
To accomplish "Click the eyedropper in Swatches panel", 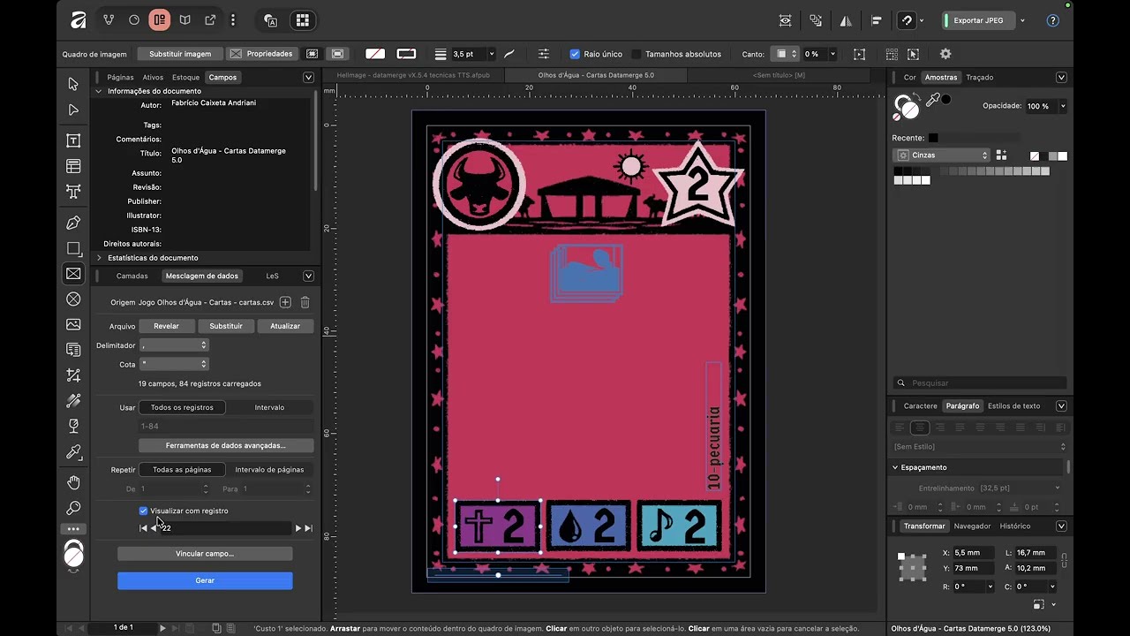I will (933, 102).
